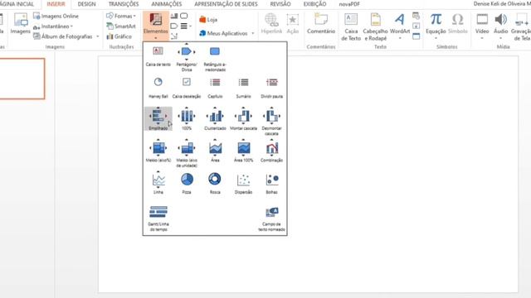Insert the Caixa de texto element
The height and width of the screenshot is (298, 531).
(158, 56)
